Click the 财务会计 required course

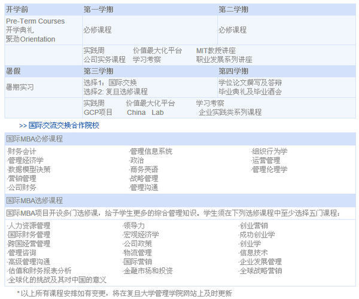pyautogui.click(x=22, y=151)
